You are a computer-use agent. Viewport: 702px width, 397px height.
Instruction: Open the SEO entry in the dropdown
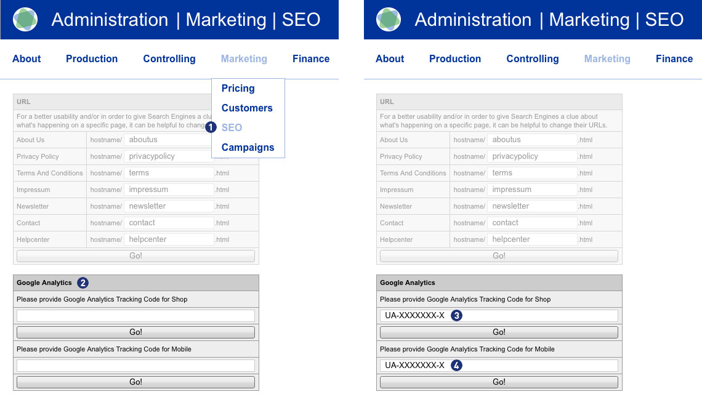click(x=232, y=127)
